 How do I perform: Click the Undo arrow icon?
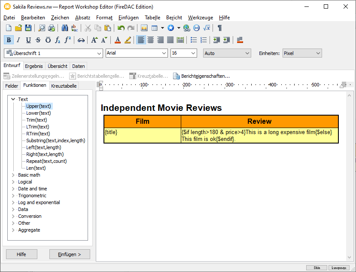pos(121,28)
